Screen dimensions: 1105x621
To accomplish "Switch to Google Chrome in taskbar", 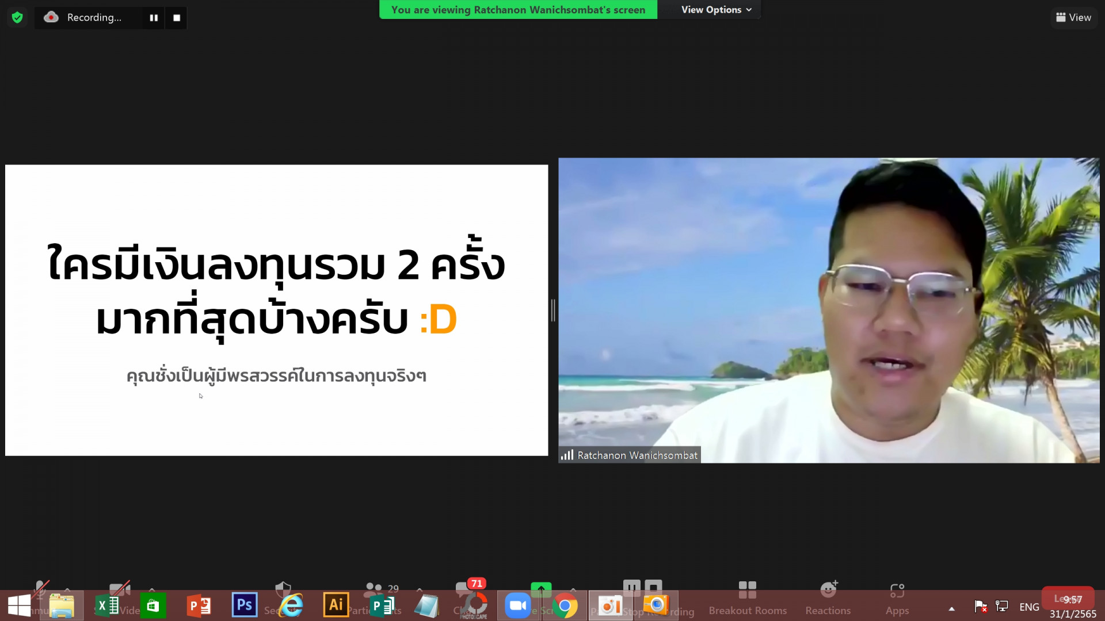I will [x=565, y=605].
